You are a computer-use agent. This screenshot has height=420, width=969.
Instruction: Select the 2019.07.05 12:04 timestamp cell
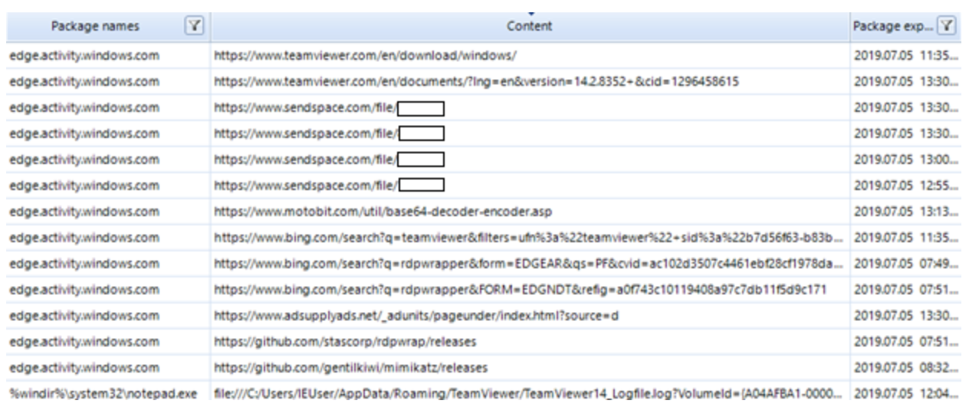[x=905, y=394]
